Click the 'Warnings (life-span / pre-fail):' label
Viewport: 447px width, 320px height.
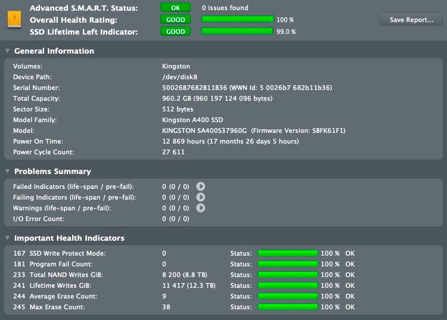[x=62, y=209]
